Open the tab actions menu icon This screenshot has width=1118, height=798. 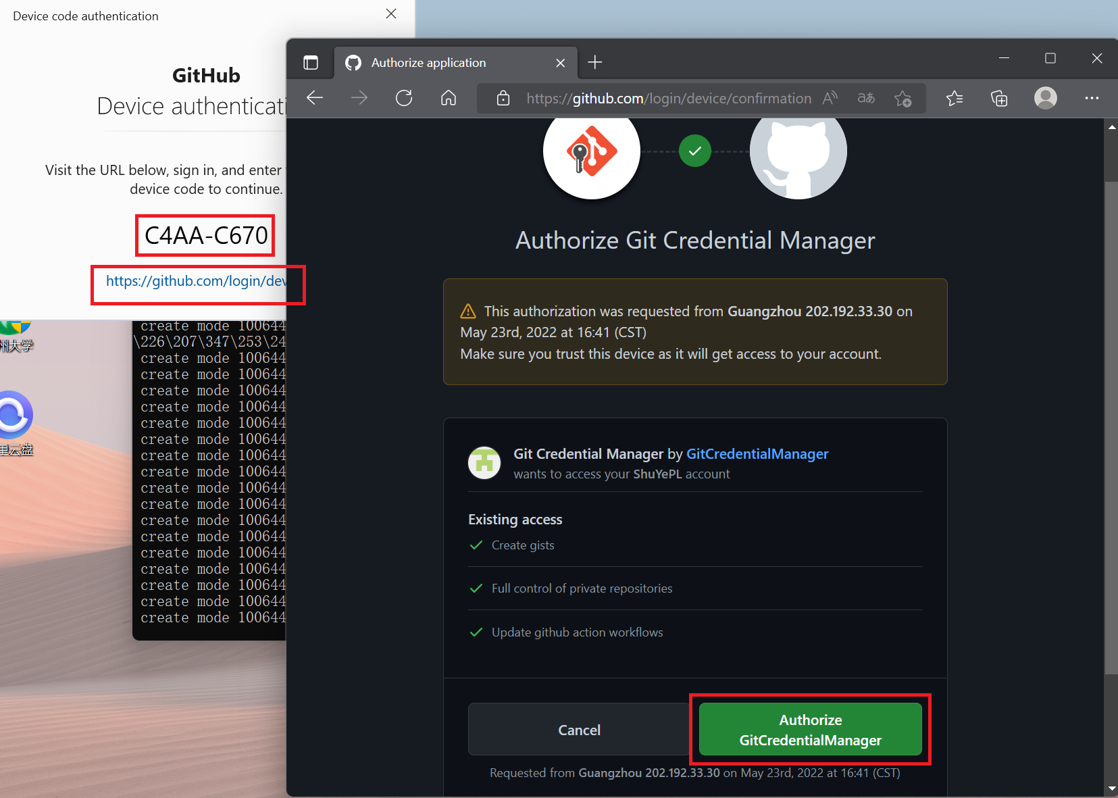[311, 63]
